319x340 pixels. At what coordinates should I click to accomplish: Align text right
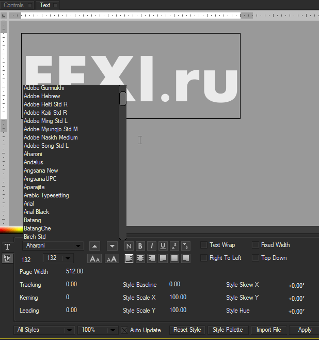pyautogui.click(x=152, y=258)
